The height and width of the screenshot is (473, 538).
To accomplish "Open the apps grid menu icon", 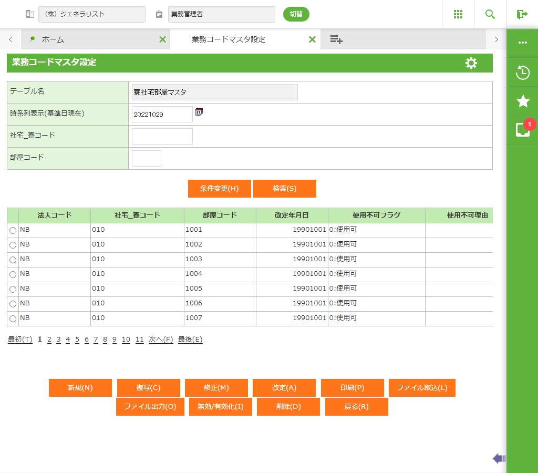I will tap(458, 14).
